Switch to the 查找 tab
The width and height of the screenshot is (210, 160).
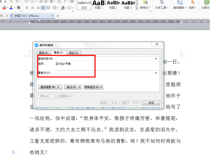[x=43, y=52]
